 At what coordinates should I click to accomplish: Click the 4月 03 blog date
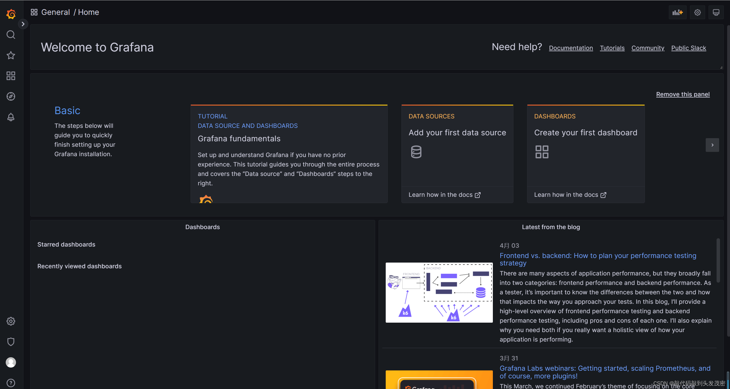509,245
